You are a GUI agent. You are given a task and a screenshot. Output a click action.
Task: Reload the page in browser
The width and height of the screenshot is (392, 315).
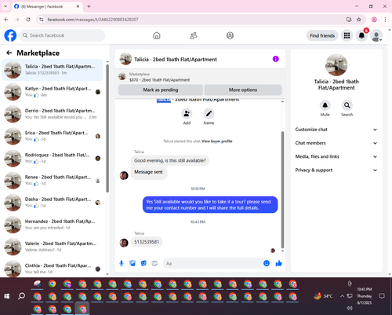pos(28,20)
